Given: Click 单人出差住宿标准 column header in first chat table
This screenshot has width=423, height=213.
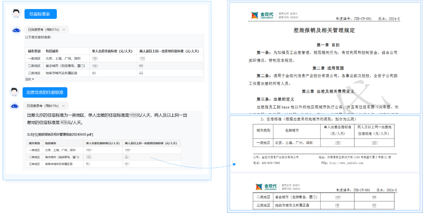Looking at the screenshot, I should click(x=112, y=51).
